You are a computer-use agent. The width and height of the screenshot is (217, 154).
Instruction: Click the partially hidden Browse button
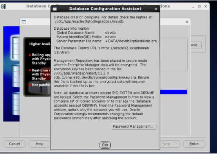tap(196, 45)
